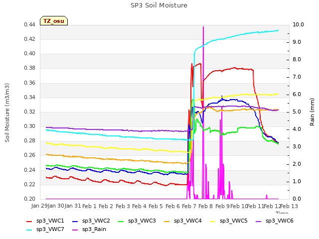This screenshot has height=239, width=319.
Task: Click the Feb 4 x-axis tick label
Action: (x=139, y=207)
